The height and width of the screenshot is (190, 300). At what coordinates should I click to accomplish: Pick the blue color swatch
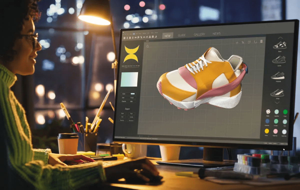click(267, 121)
